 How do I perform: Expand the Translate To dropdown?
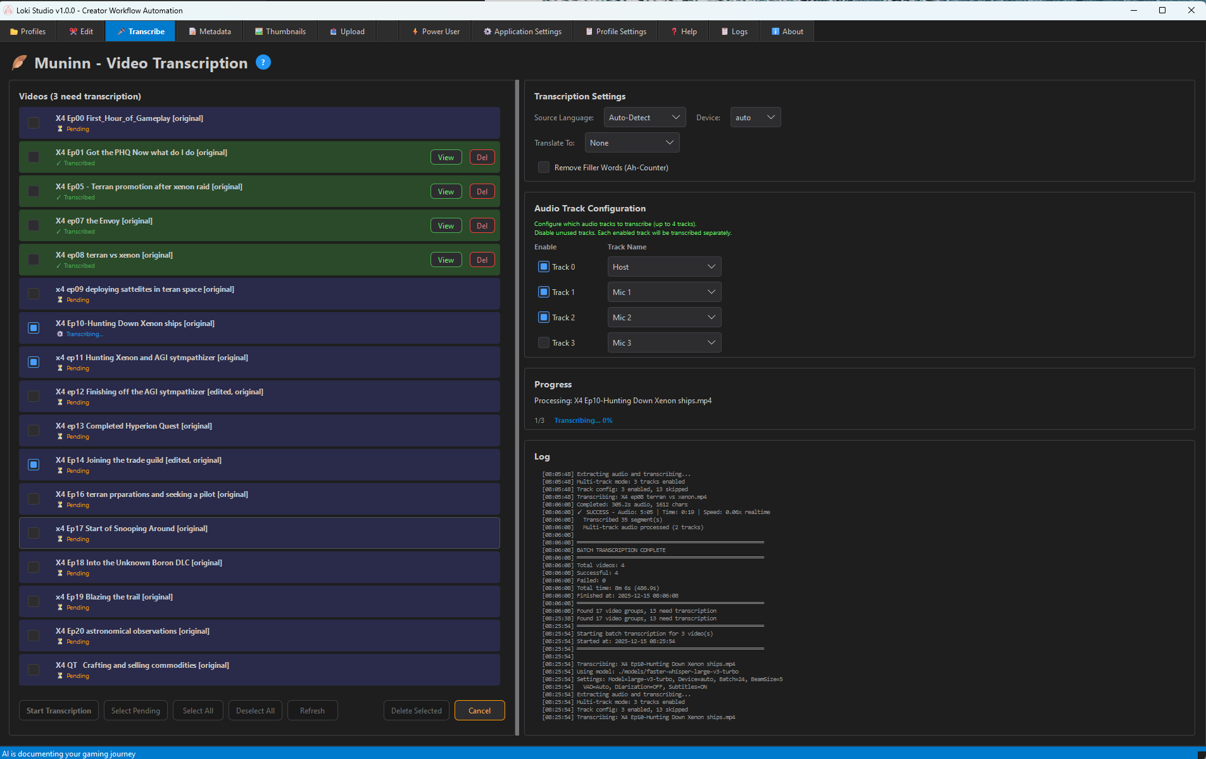click(631, 143)
